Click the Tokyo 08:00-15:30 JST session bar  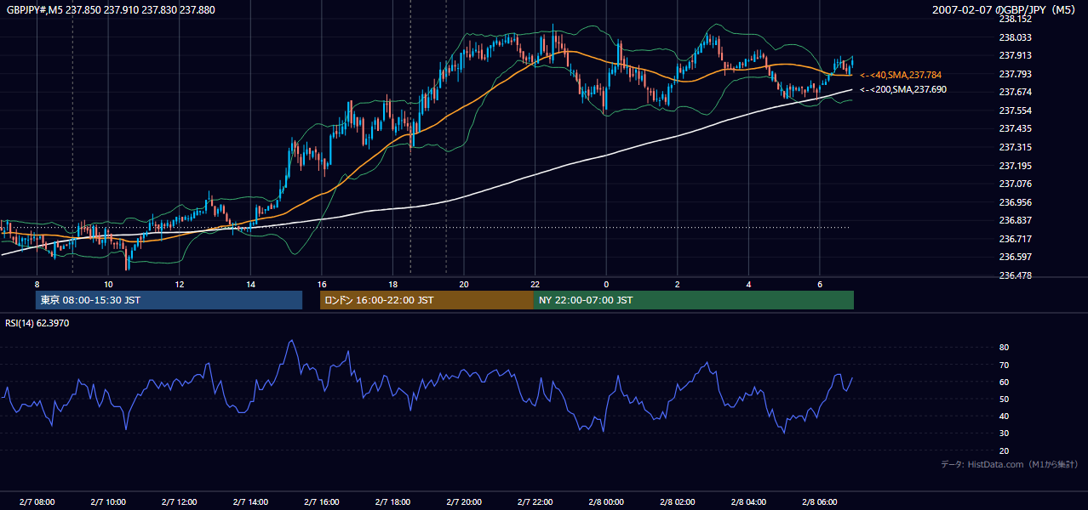(169, 300)
